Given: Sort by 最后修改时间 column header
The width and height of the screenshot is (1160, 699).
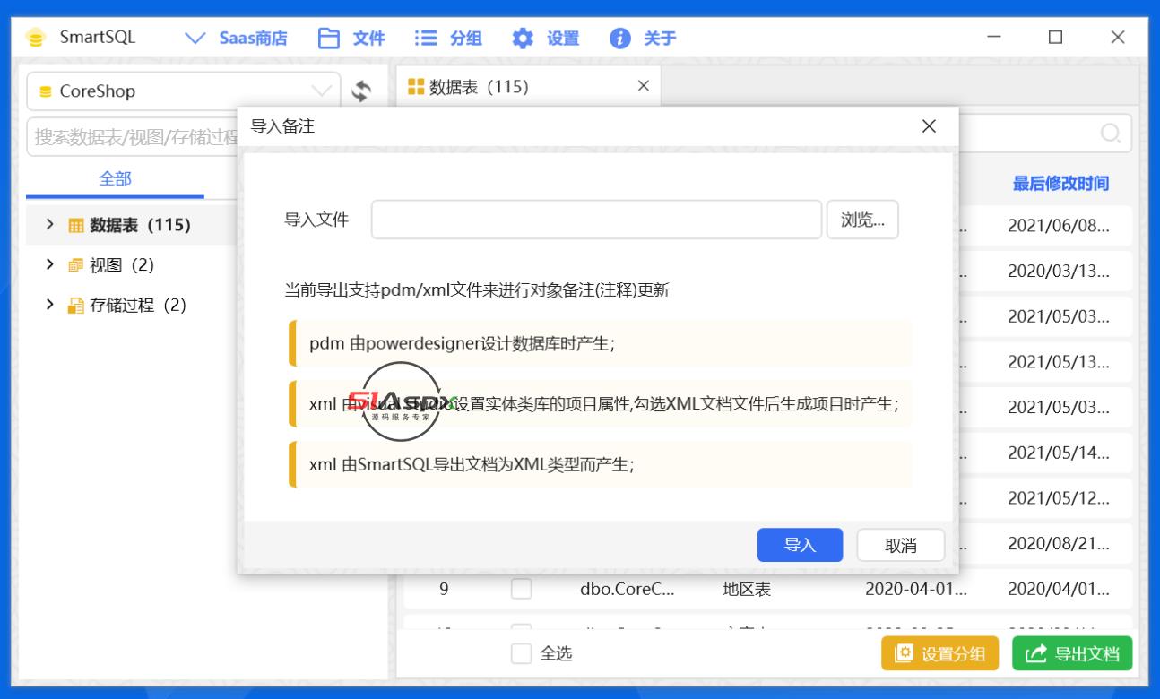Looking at the screenshot, I should click(1060, 184).
